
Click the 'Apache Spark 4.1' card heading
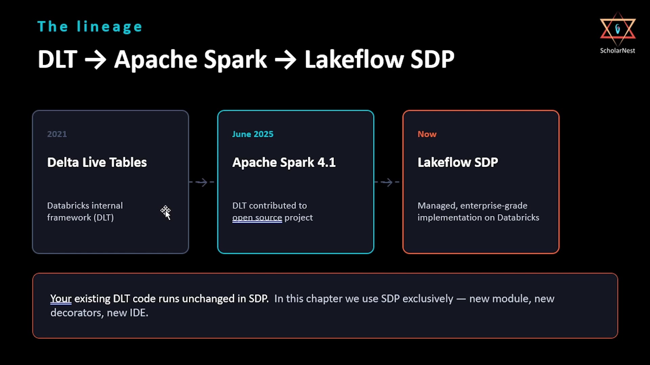(x=284, y=162)
